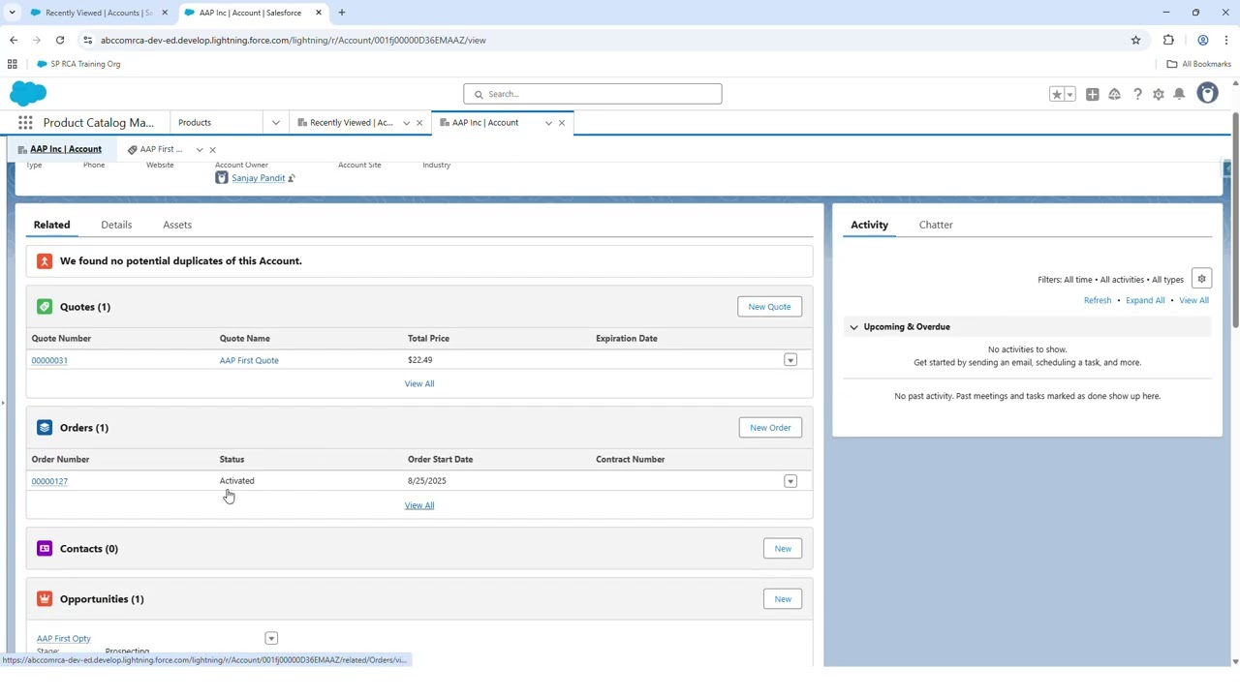Open the SP RCA Training Org bookmark
The image size is (1240, 697).
click(78, 64)
